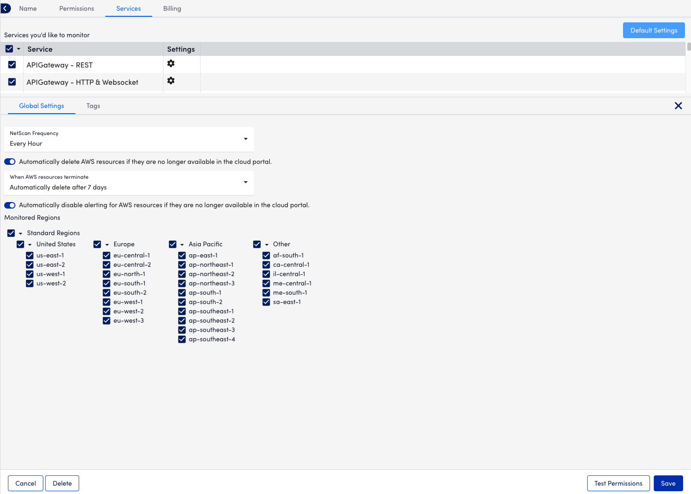
Task: Open the Tags tab
Action: click(93, 106)
